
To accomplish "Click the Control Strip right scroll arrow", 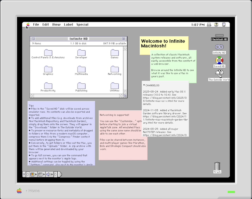I will coord(55,174).
